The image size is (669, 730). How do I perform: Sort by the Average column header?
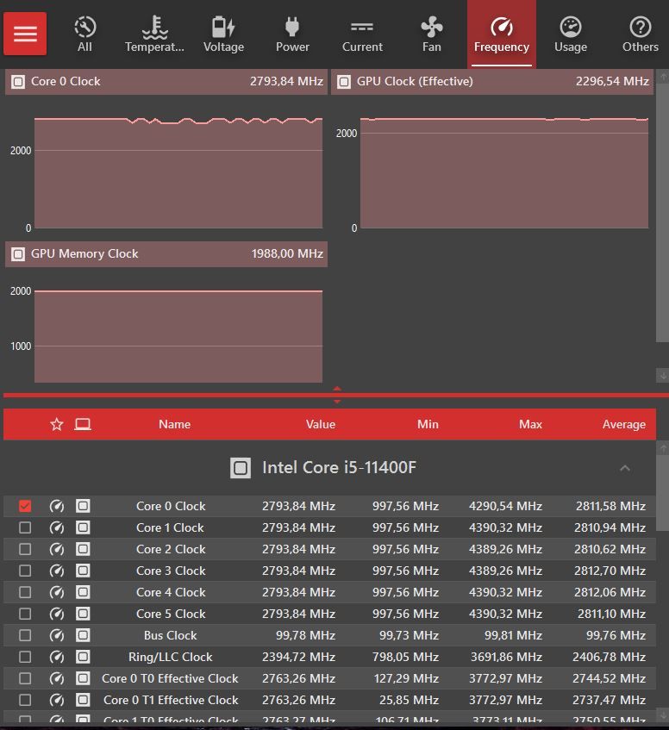click(x=624, y=424)
